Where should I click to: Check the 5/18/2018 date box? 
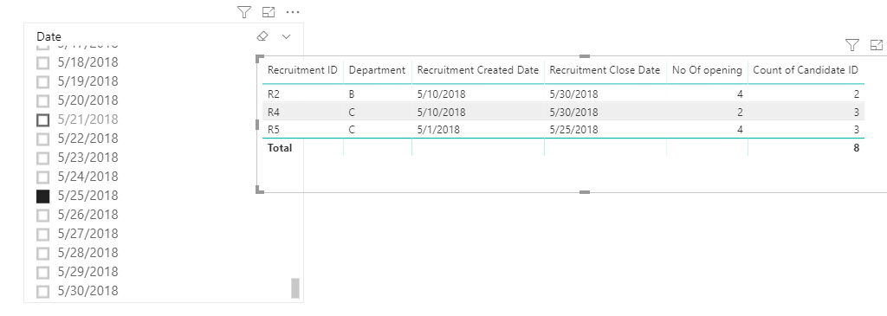click(43, 62)
